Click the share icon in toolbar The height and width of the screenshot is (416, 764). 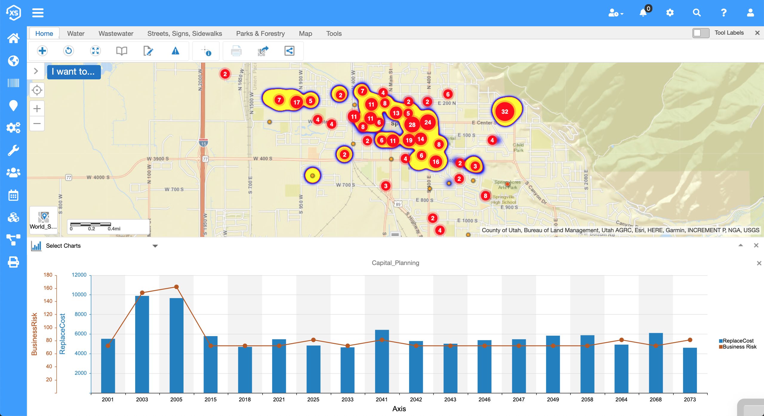[289, 51]
